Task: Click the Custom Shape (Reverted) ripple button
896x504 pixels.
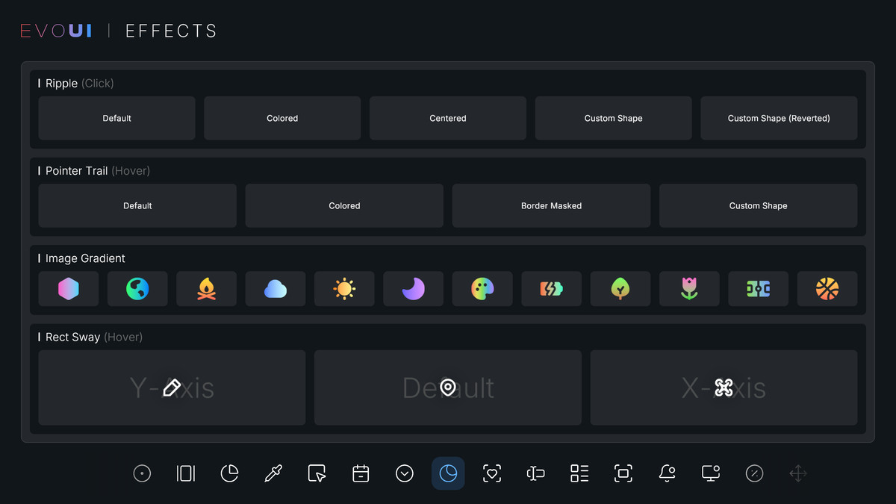Action: 779,118
